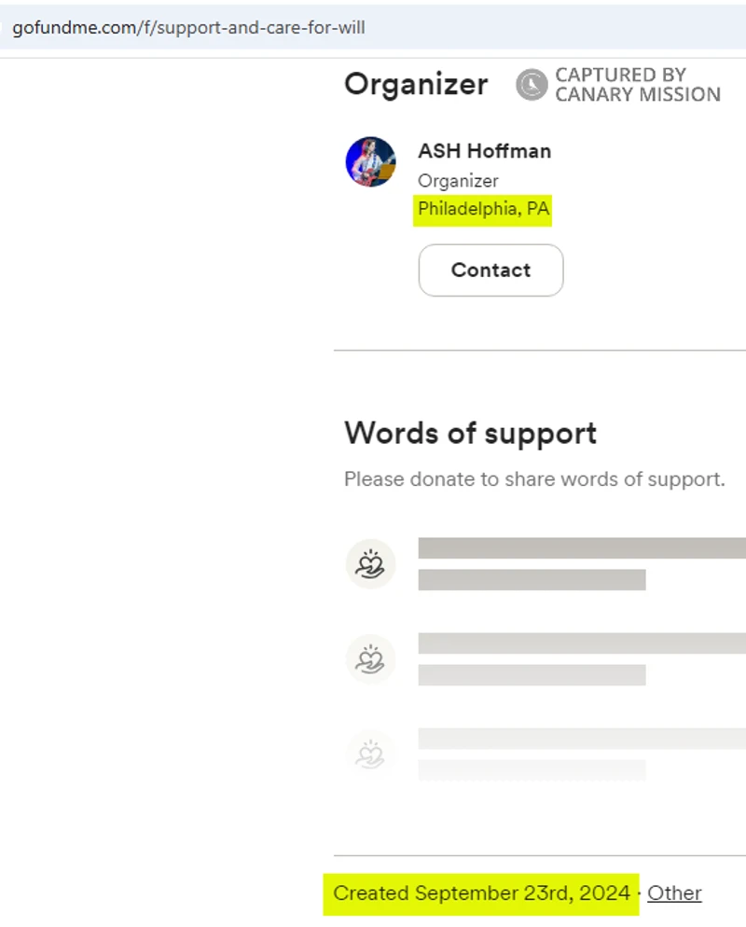Click the gray "Organizer" role label under the name

click(457, 181)
